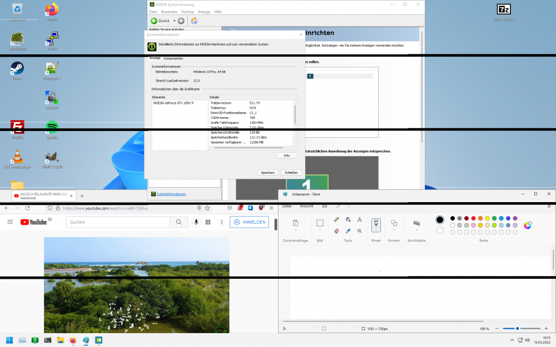Image resolution: width=556 pixels, height=347 pixels.
Task: Click the save disk icon in Paint
Action: 325,206
